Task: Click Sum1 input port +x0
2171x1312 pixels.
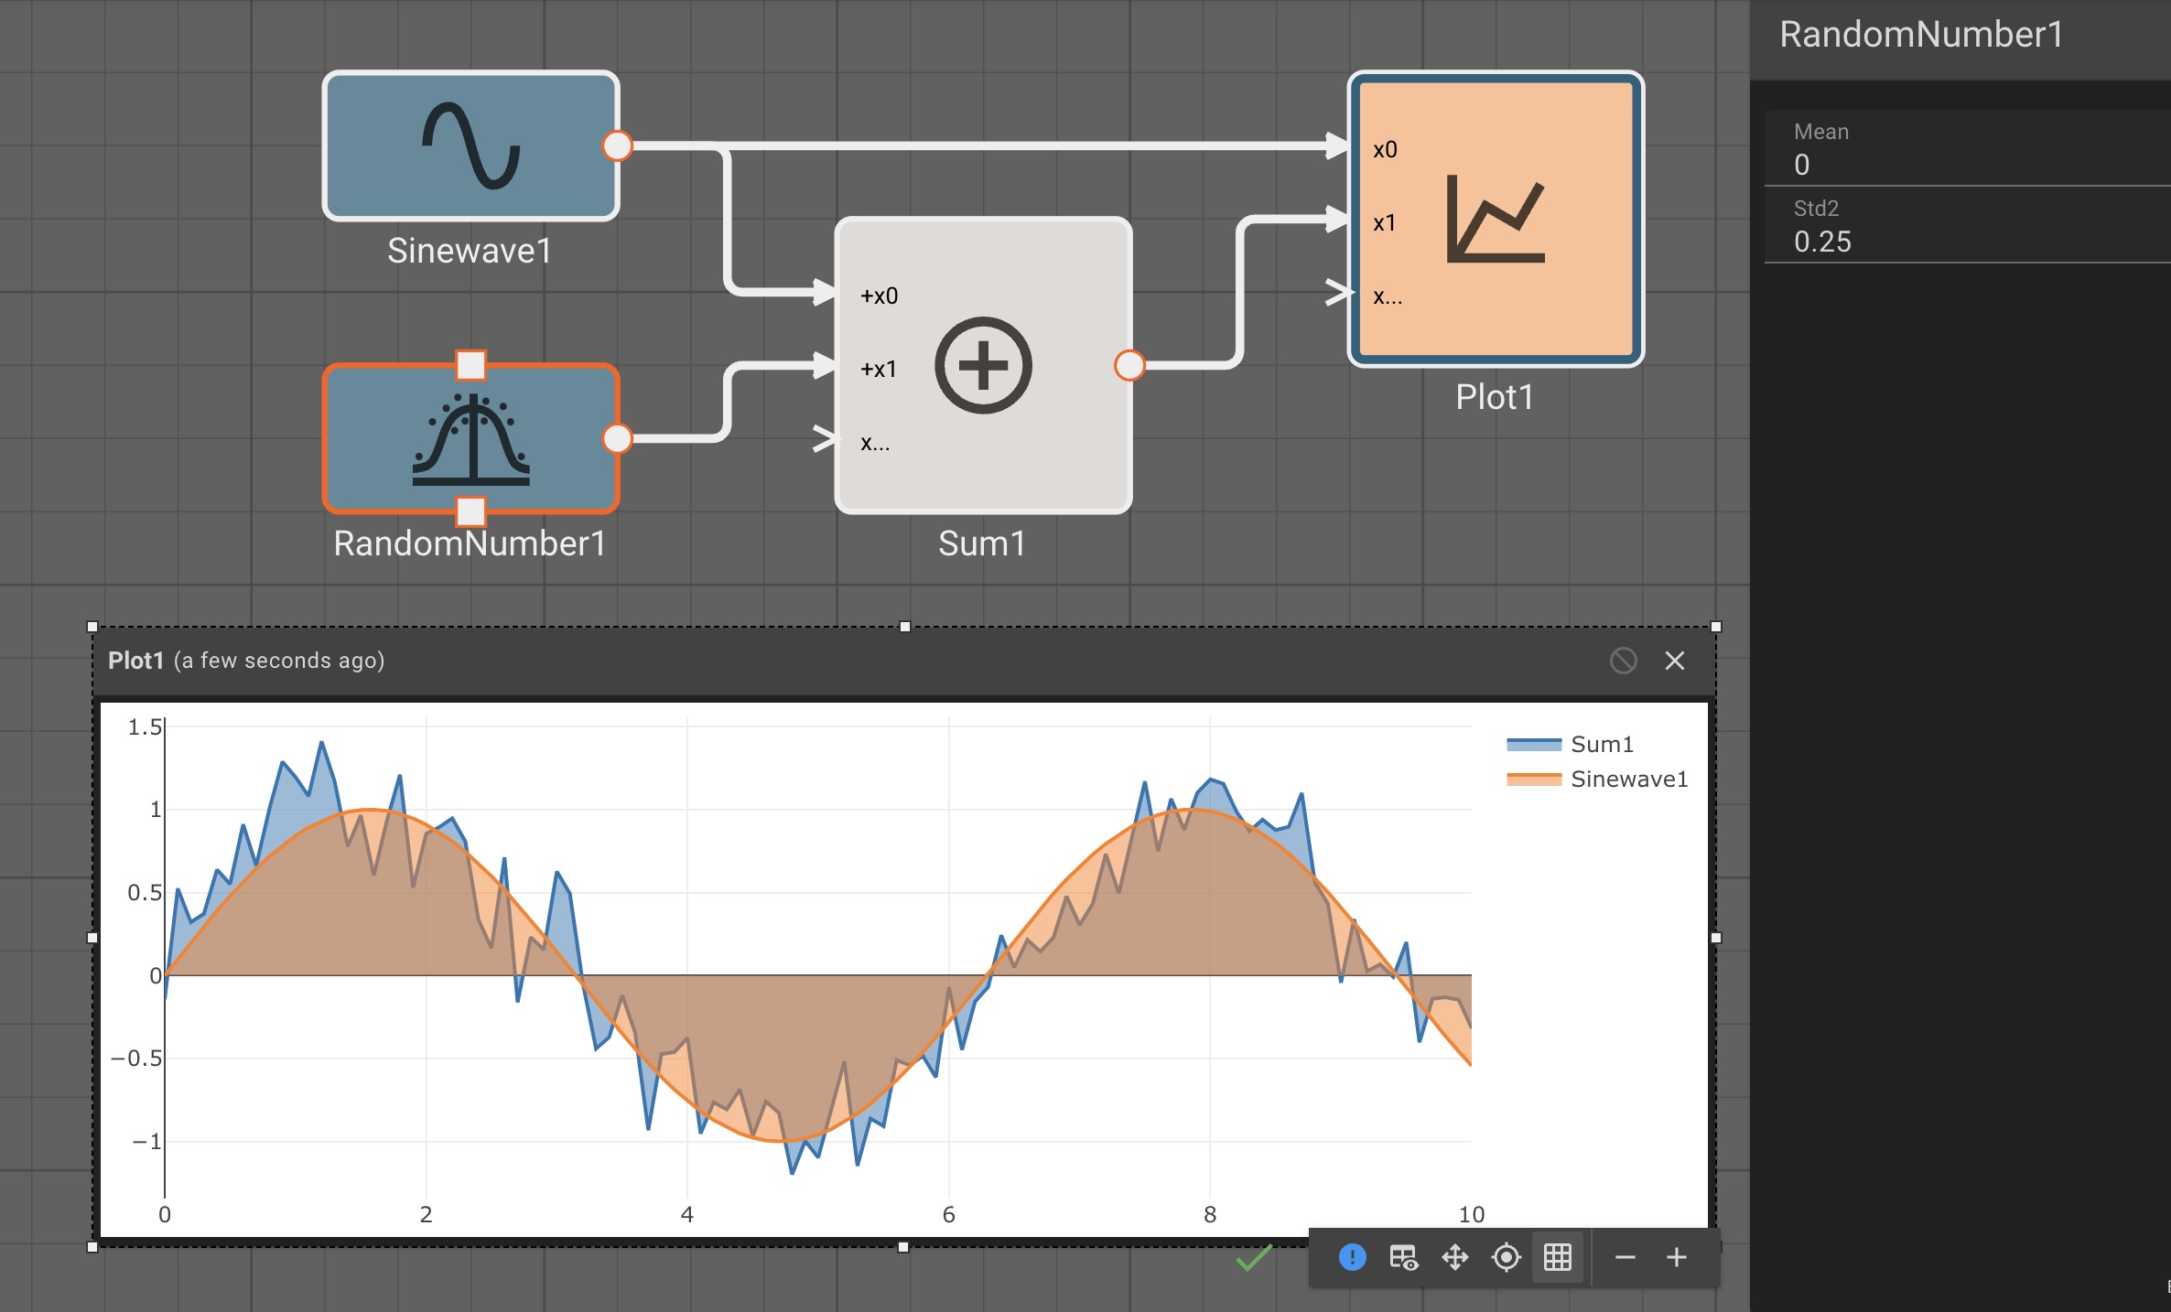Action: (x=826, y=293)
